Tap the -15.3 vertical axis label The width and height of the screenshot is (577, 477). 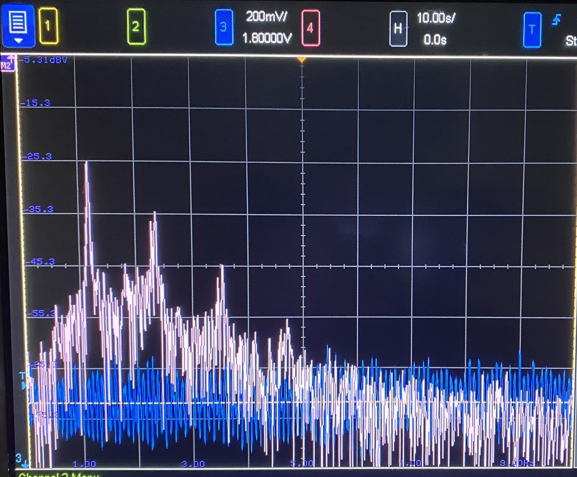36,103
